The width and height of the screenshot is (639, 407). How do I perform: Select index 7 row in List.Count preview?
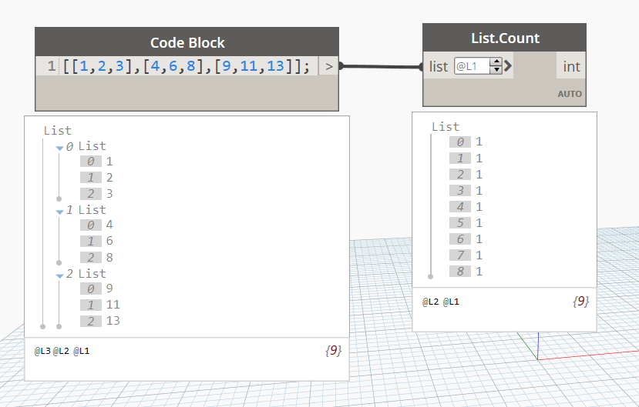tap(466, 255)
